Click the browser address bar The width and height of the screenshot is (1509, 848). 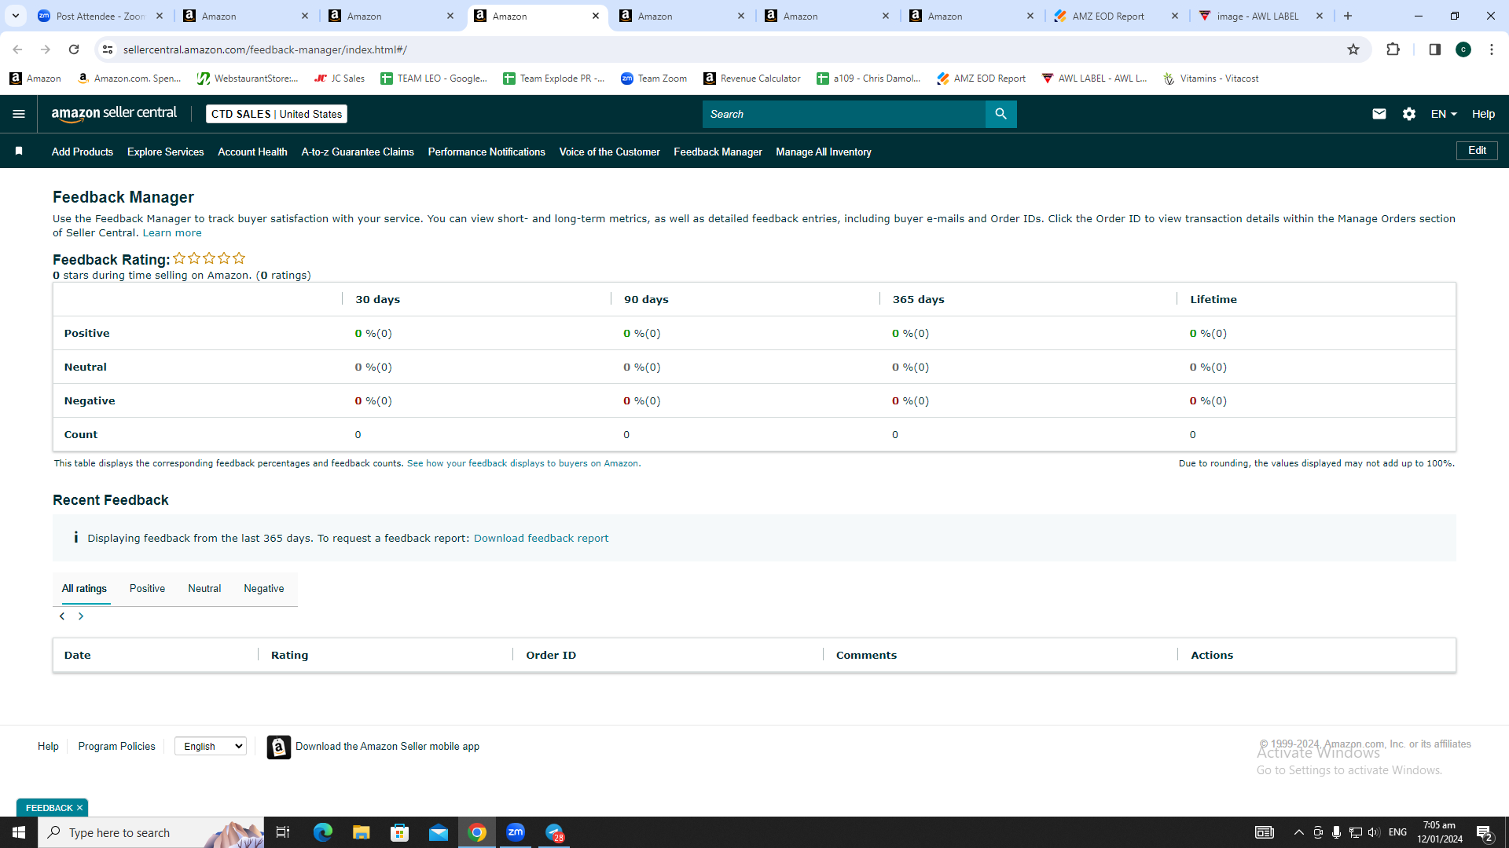[731, 49]
